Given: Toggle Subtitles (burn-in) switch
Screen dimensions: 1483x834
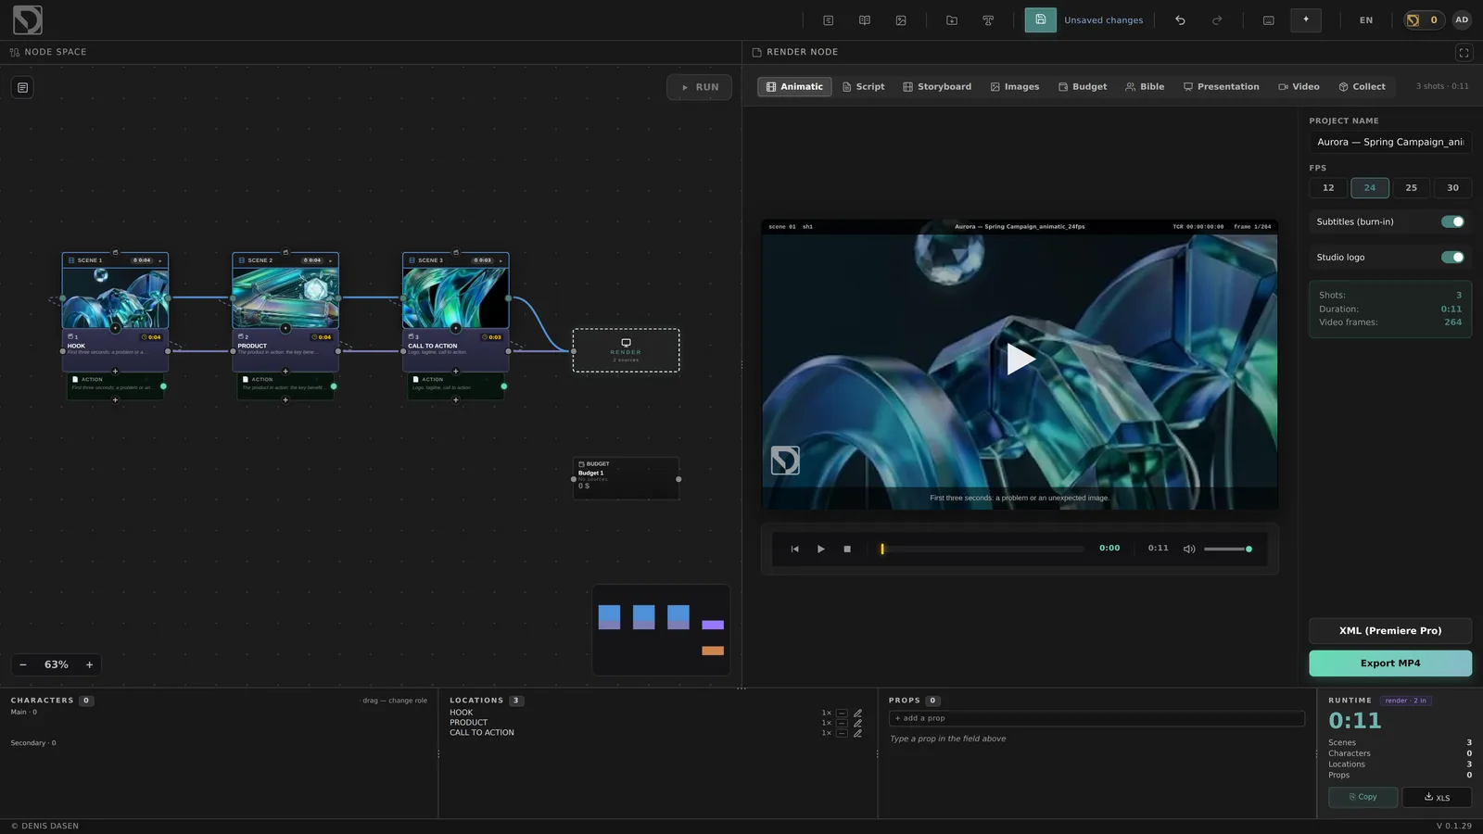Looking at the screenshot, I should point(1452,221).
